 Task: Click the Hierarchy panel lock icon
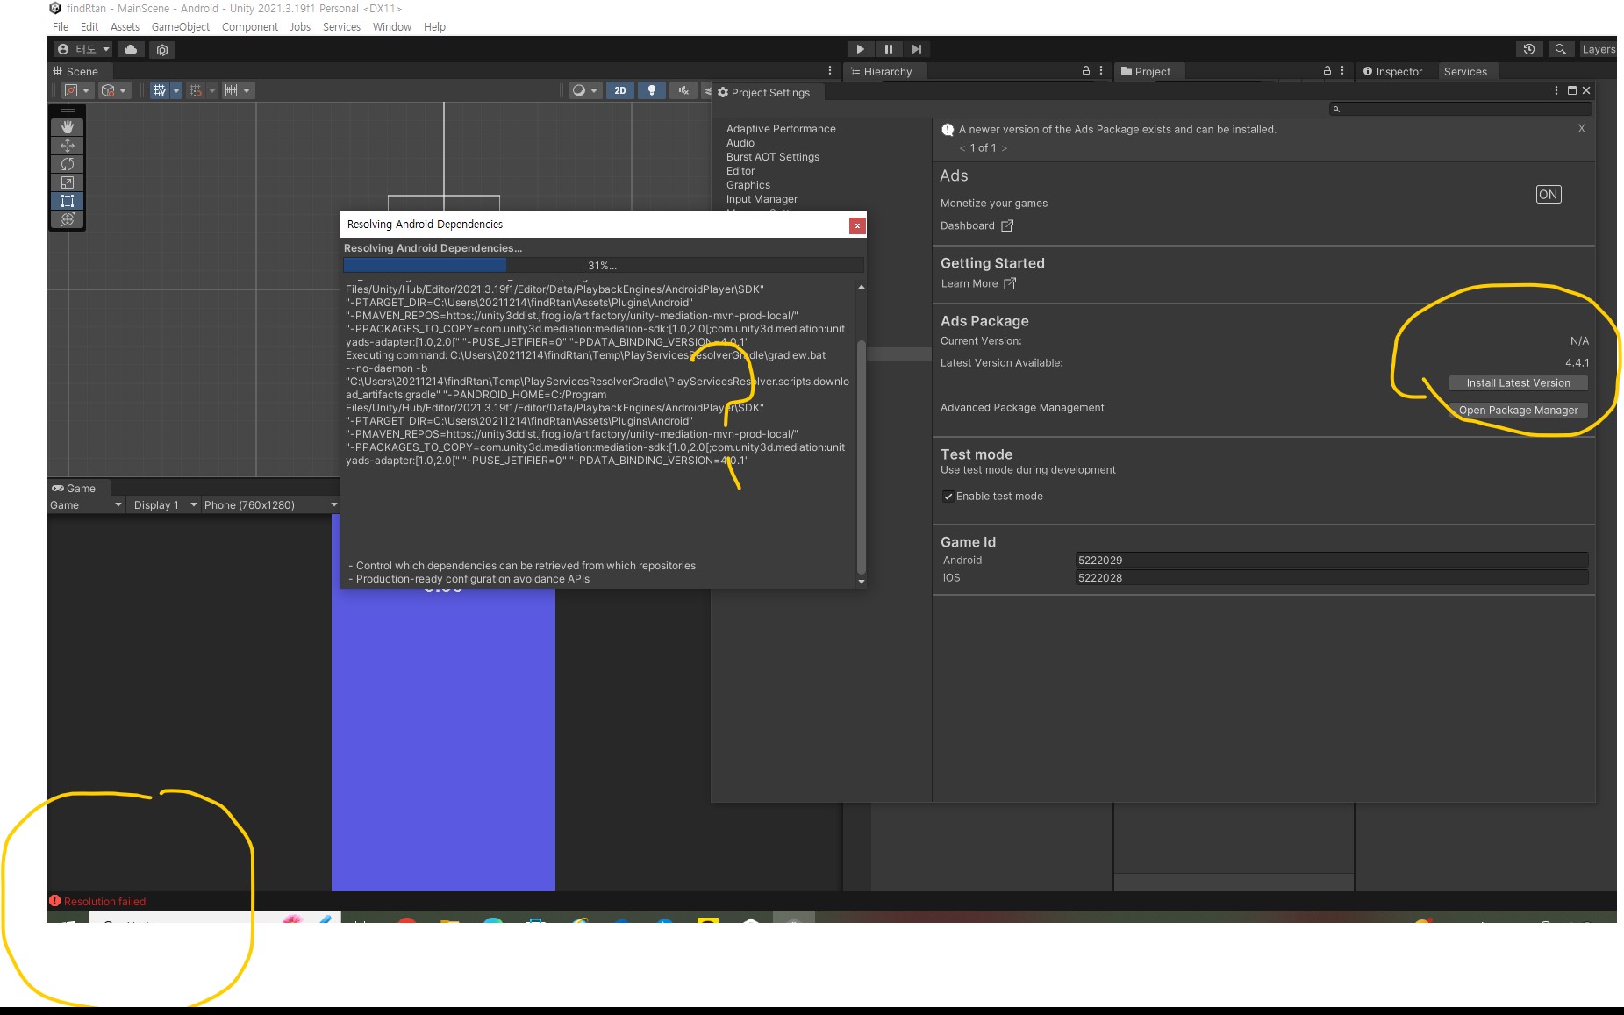click(1085, 71)
